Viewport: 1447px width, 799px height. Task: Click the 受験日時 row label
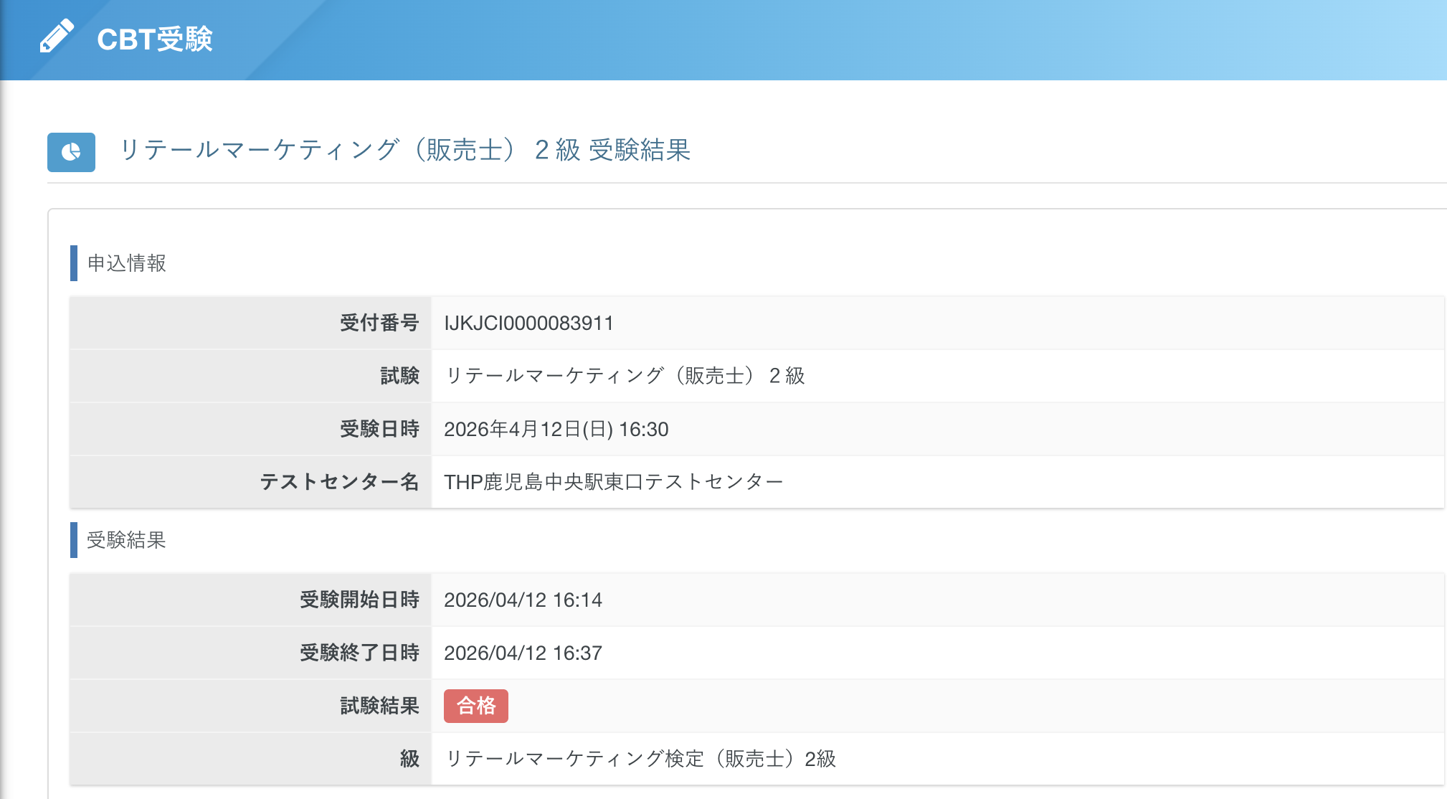click(x=381, y=429)
